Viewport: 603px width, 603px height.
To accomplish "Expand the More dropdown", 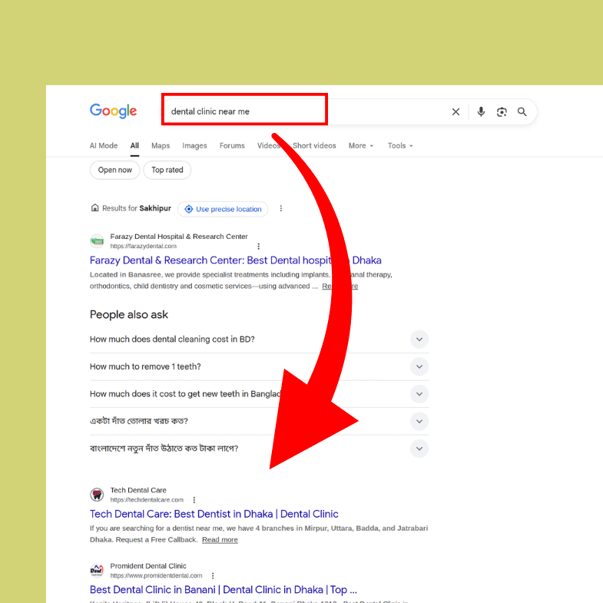I will coord(361,146).
